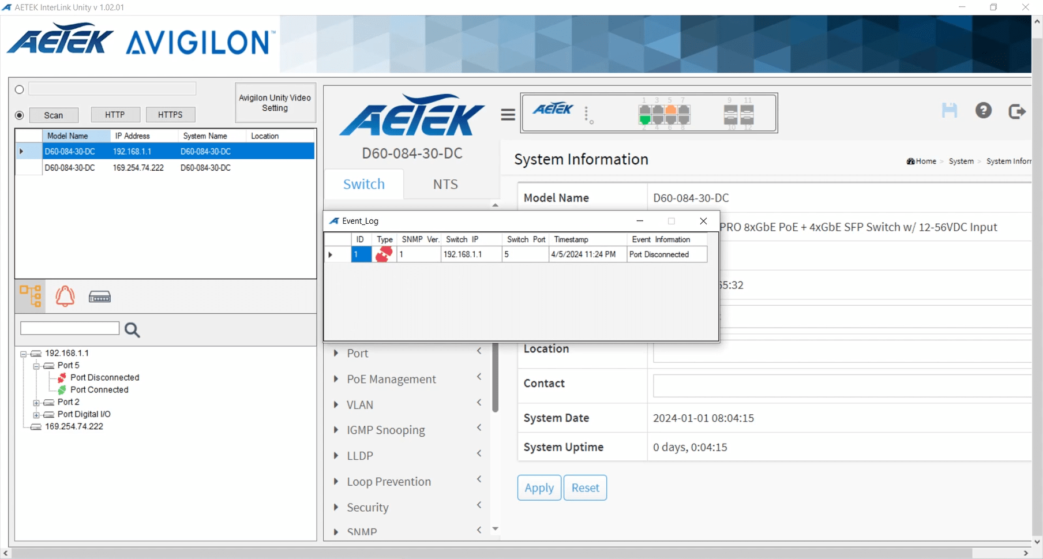Screen dimensions: 1043x559
Task: Toggle the hamburger menu icon
Action: 508,115
